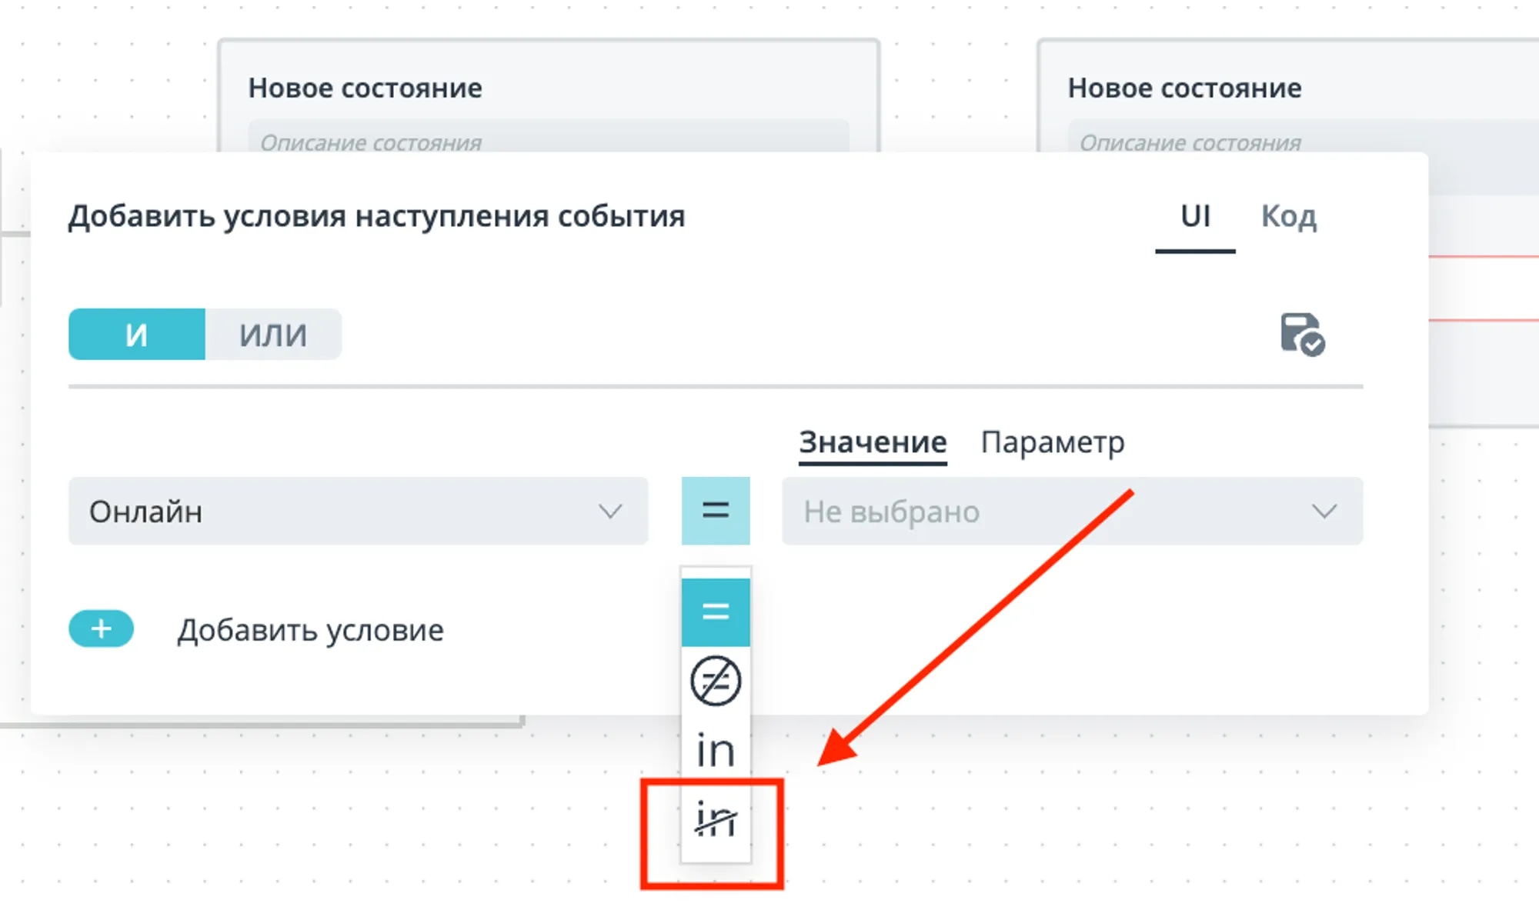Select the Параметр tab
1539x910 pixels.
click(x=1052, y=443)
